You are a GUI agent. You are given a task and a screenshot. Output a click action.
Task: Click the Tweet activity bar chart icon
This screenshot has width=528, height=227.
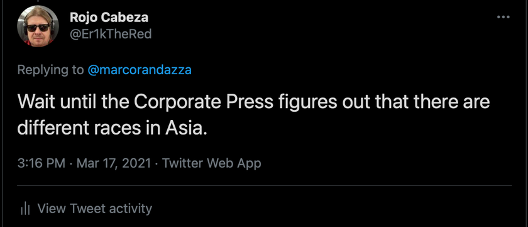25,209
